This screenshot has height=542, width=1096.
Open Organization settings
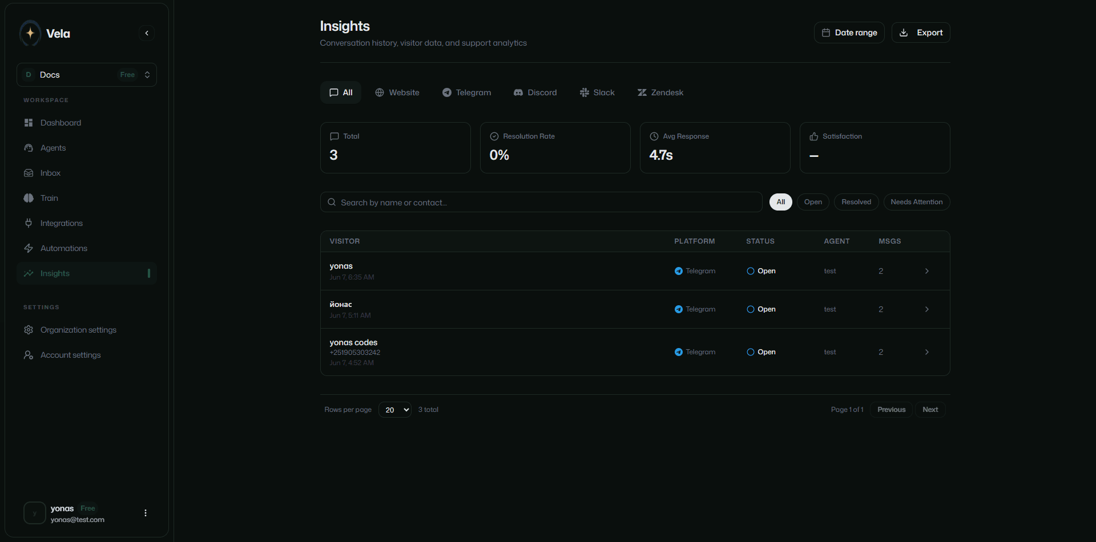pyautogui.click(x=87, y=330)
